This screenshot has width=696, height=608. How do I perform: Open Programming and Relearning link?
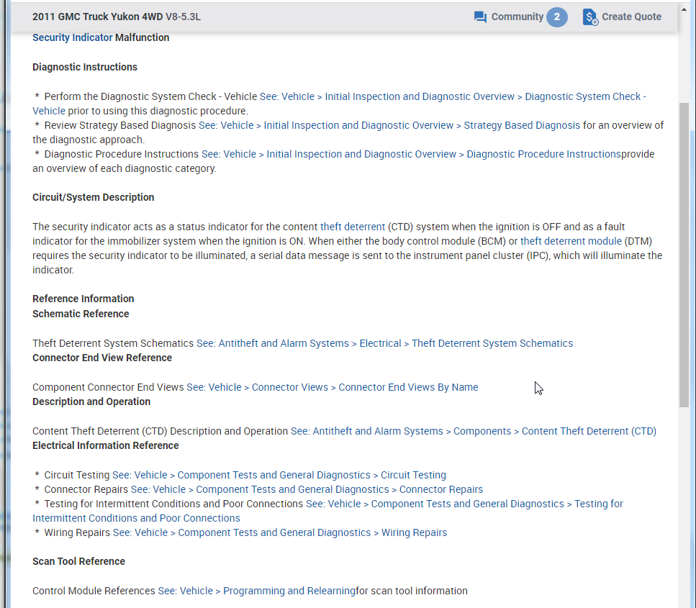(x=289, y=591)
